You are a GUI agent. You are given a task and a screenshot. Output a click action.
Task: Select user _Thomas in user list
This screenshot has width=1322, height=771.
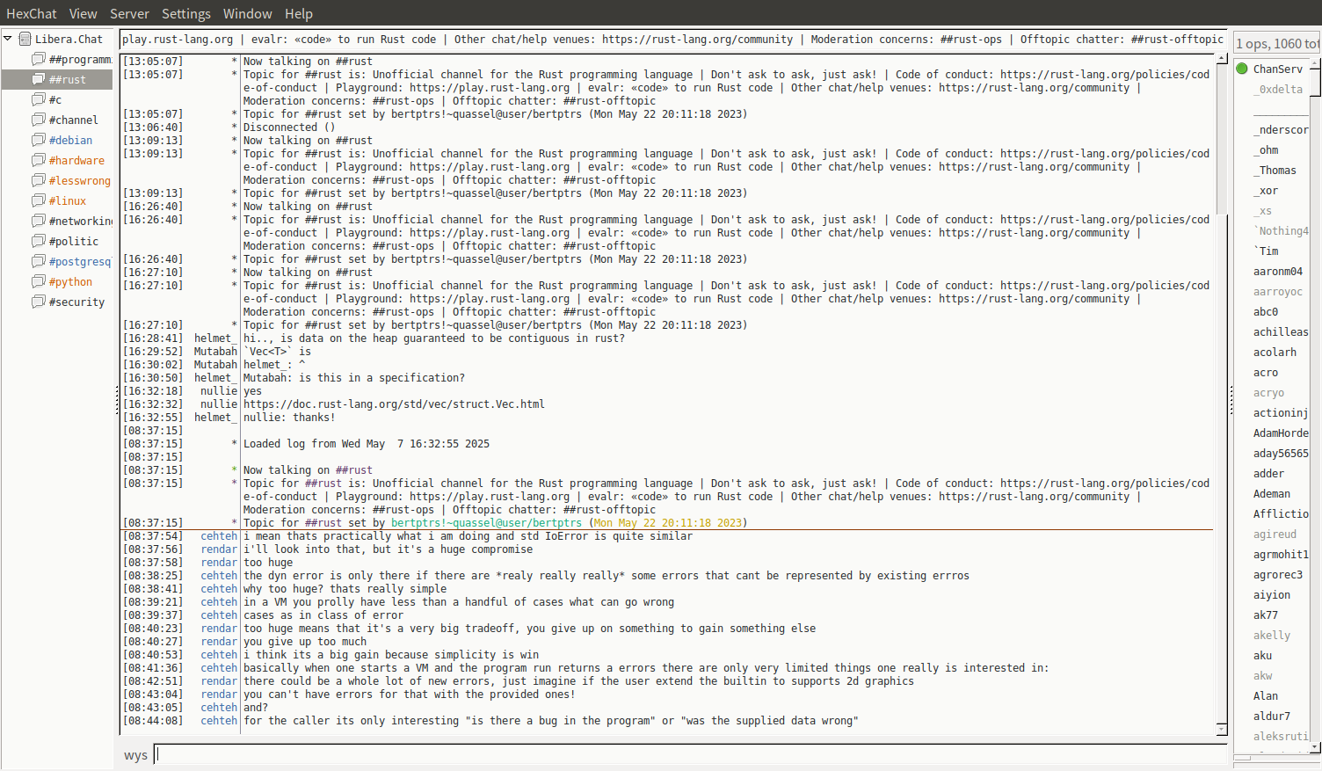pos(1275,171)
